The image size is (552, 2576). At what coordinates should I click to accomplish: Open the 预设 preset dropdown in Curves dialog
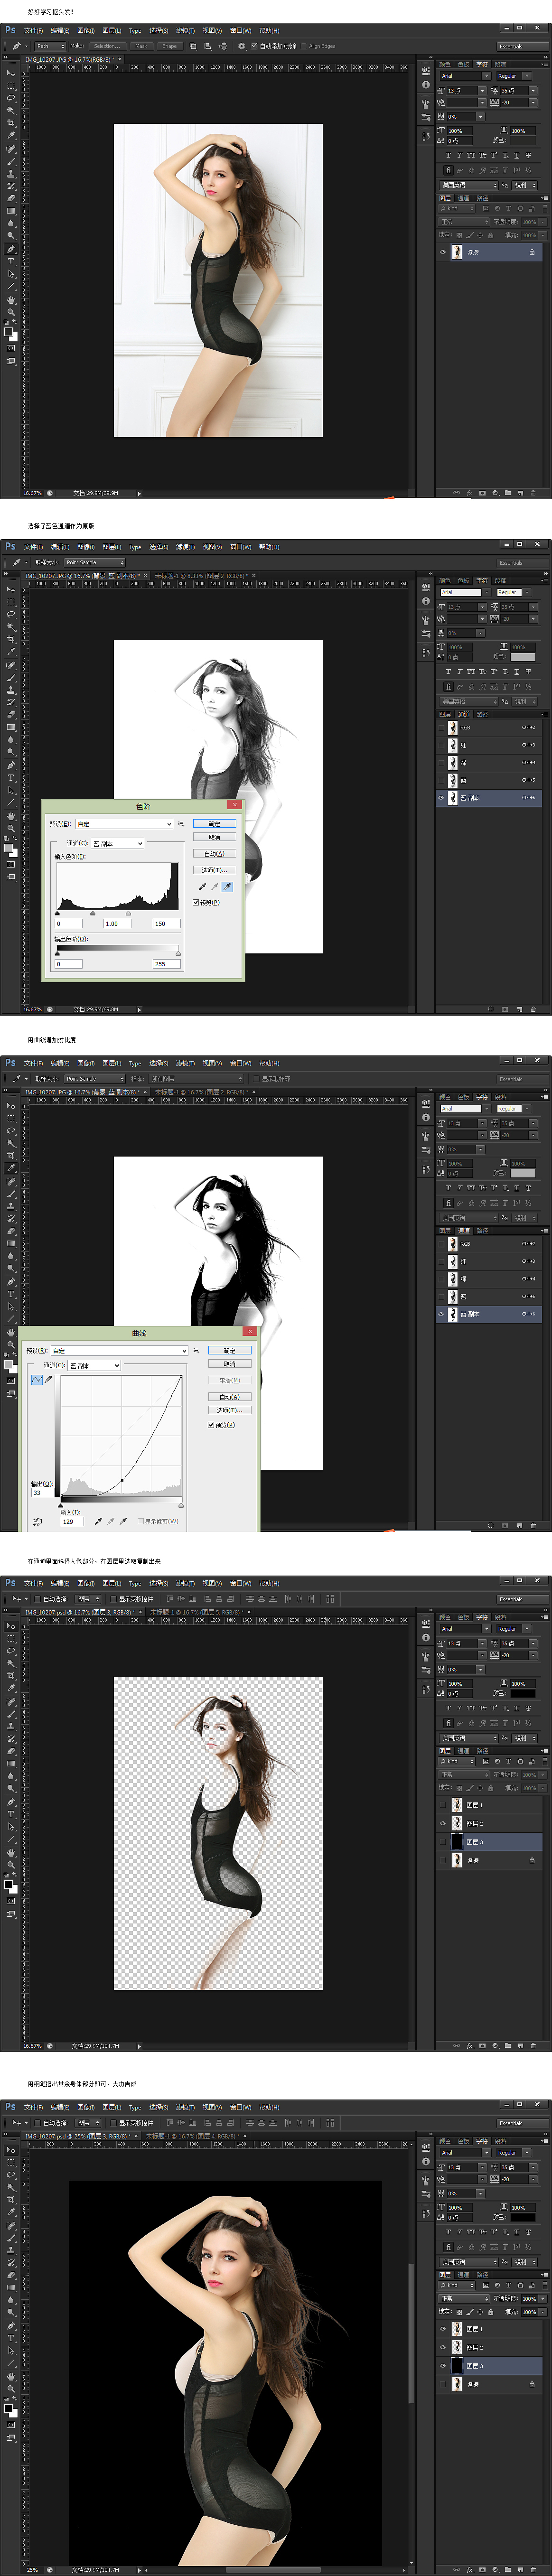(x=120, y=1351)
